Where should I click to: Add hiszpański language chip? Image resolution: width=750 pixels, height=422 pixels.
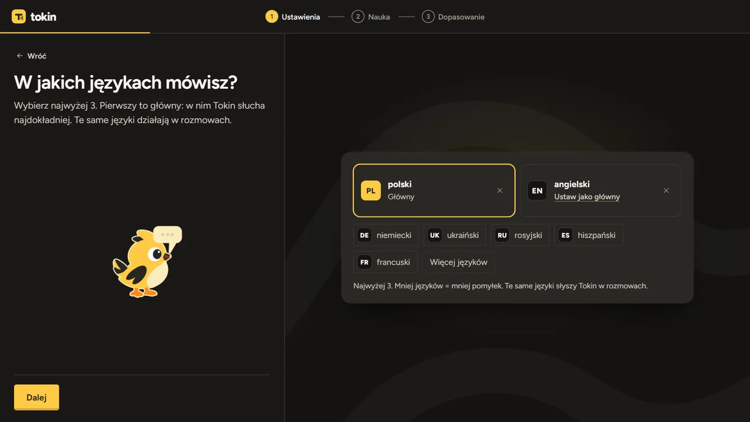588,235
